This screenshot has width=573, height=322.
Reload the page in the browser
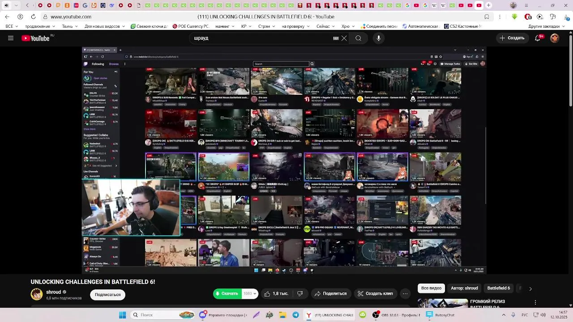(33, 17)
